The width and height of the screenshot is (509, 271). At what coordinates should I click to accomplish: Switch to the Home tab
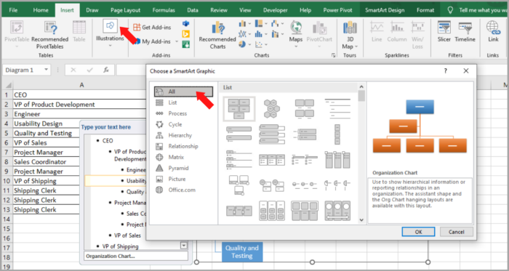pos(41,10)
